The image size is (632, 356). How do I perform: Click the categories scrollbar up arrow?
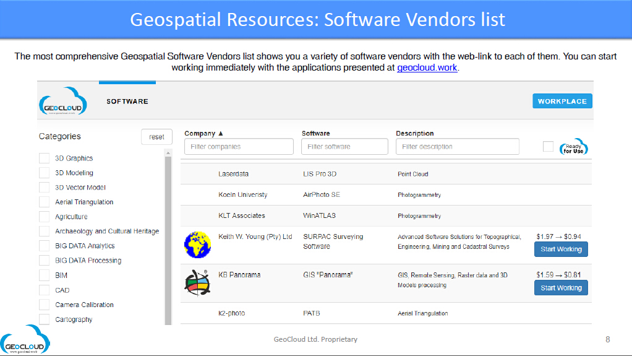[168, 153]
